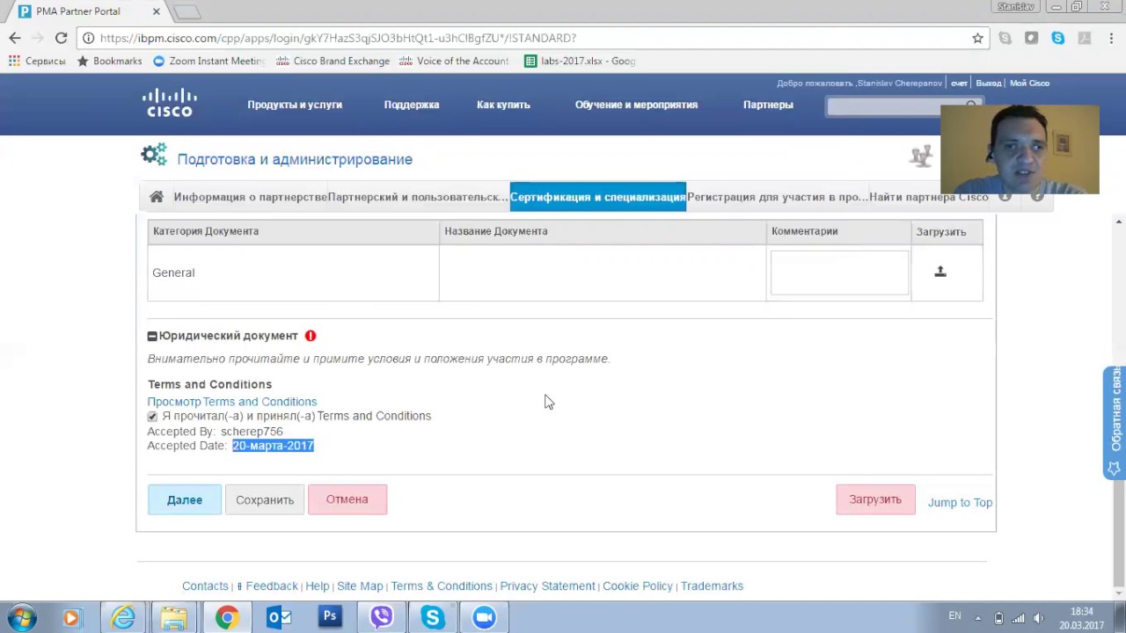Open File Explorer from taskbar
Viewport: 1126px width, 633px height.
click(x=174, y=617)
